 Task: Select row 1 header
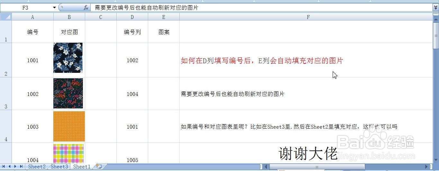(x=6, y=32)
